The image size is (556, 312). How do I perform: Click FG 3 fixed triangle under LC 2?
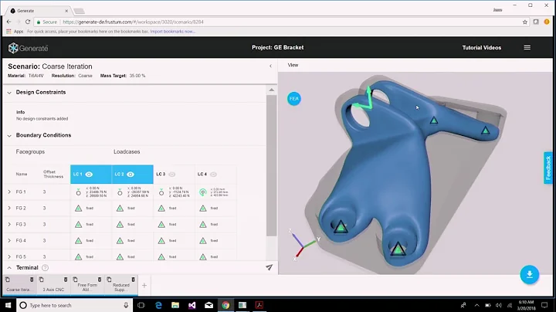pyautogui.click(x=120, y=225)
